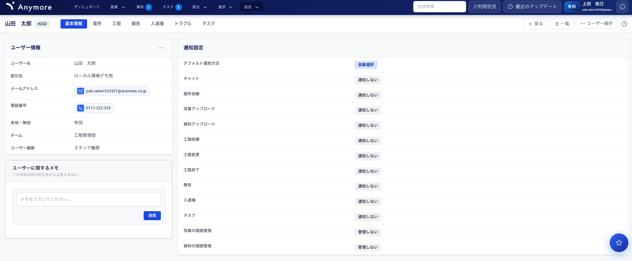Expand the 提案 dropdown menu
Image resolution: width=632 pixels, height=261 pixels.
(118, 7)
